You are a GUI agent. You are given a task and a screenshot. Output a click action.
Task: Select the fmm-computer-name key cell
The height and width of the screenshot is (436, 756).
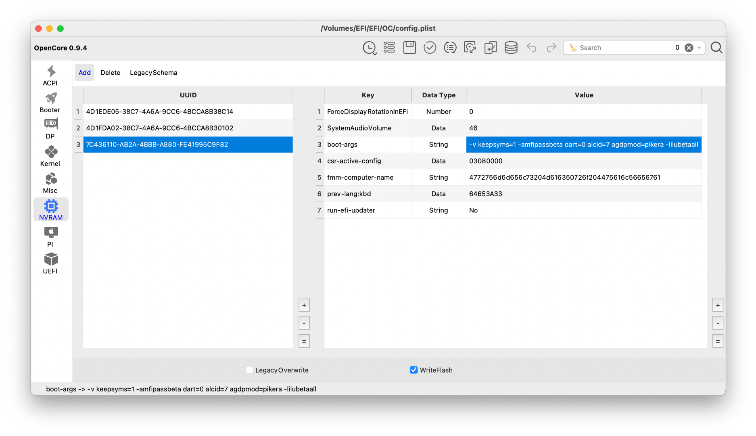pos(368,178)
